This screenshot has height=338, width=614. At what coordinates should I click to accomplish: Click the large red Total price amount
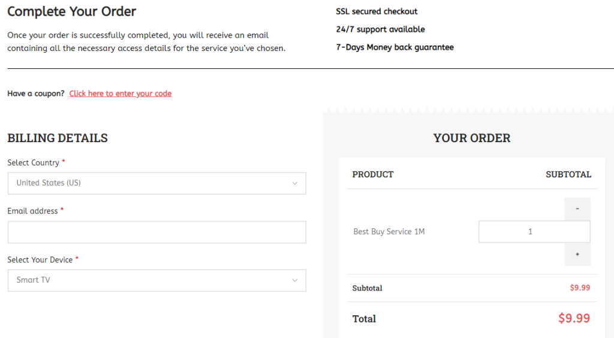pyautogui.click(x=574, y=318)
